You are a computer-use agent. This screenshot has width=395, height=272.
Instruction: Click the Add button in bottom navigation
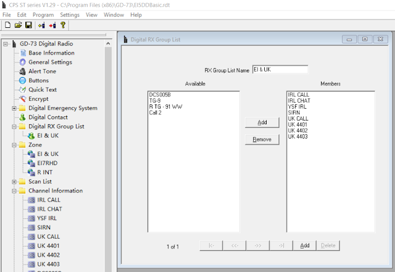coord(304,245)
